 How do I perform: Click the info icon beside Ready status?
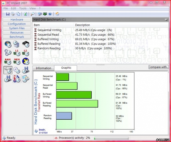click(4, 138)
